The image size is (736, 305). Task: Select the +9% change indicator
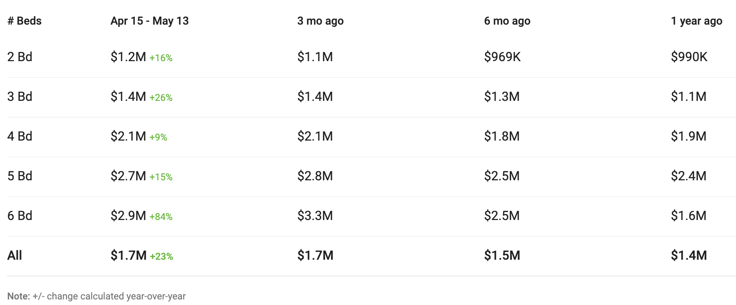click(158, 137)
